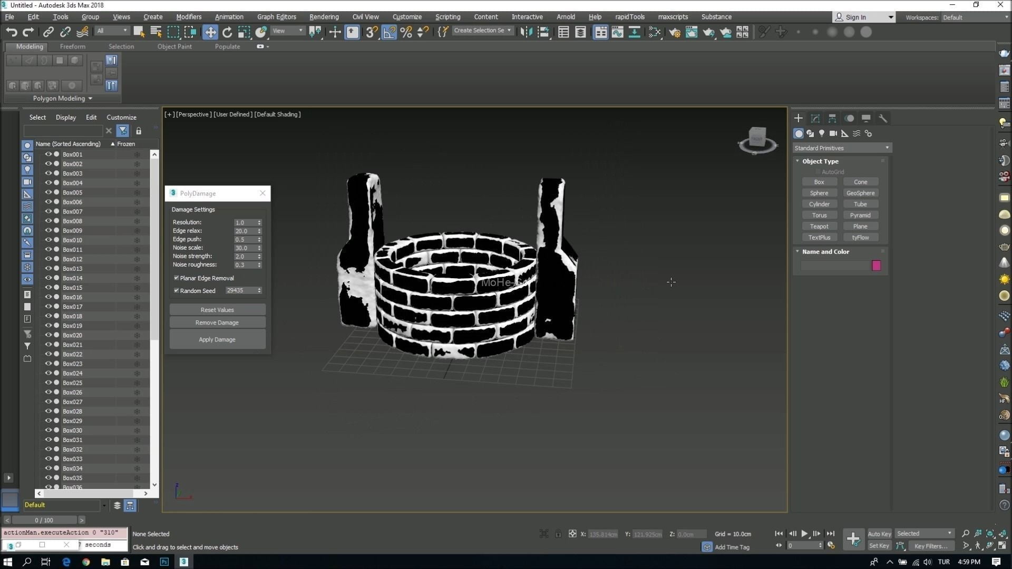Click the Teapot primitive button
This screenshot has width=1012, height=569.
pos(819,227)
